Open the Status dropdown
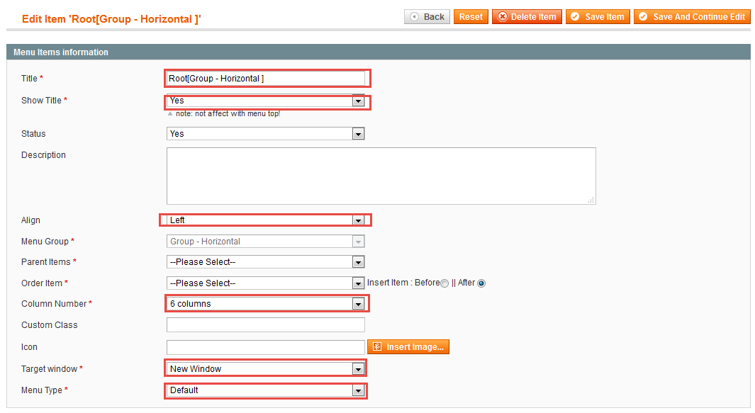This screenshot has height=413, width=755. [x=265, y=134]
